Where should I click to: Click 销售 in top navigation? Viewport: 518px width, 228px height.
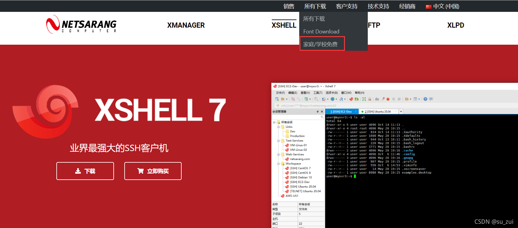[x=289, y=6]
